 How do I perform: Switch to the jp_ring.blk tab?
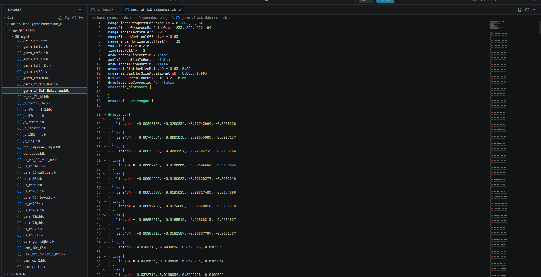point(105,9)
